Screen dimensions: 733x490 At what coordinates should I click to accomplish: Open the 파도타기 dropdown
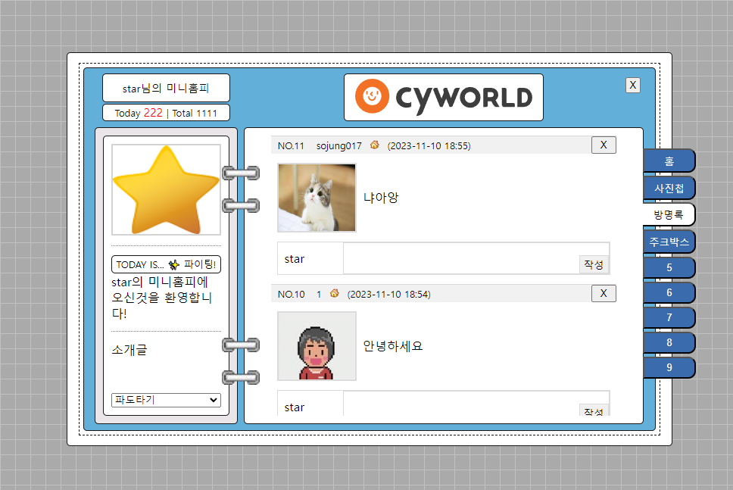166,400
